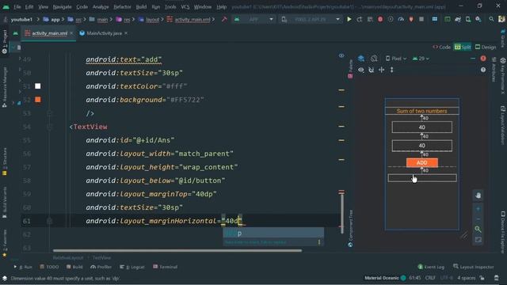The height and width of the screenshot is (285, 507).
Task: Select the pan hand tool in preview
Action: pos(478,196)
